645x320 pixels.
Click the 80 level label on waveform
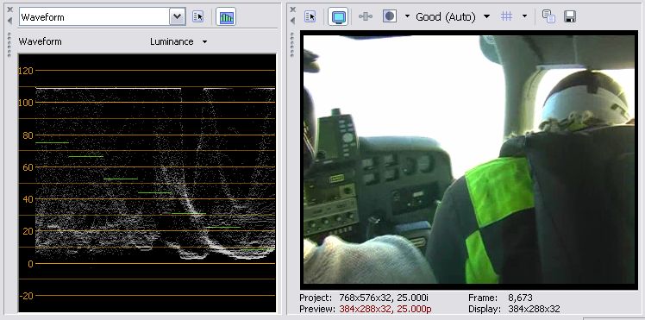point(28,135)
